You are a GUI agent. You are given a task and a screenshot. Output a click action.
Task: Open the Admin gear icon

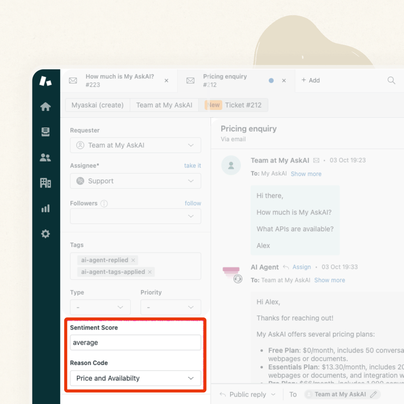45,234
